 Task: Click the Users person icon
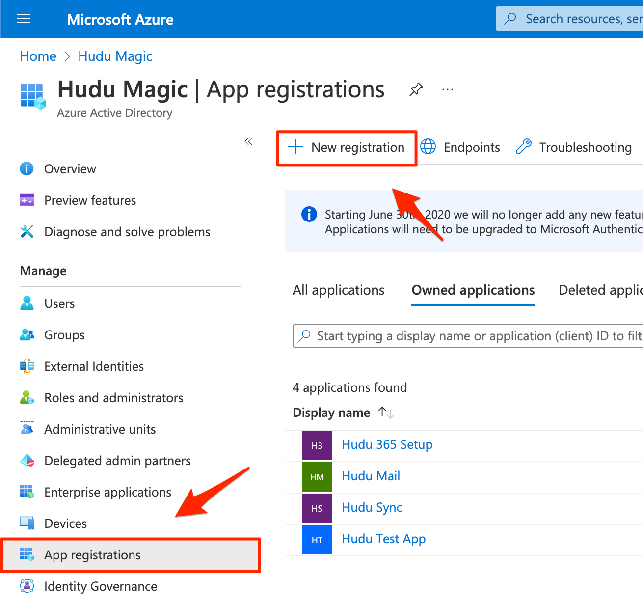27,303
